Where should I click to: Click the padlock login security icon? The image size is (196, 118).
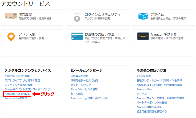77,17
